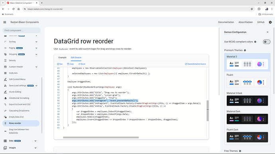
Task: Open the hamburger navigation menu icon
Action: 5,22
